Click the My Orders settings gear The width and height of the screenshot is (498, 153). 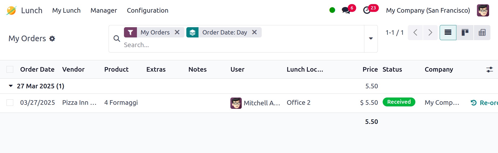[x=52, y=39]
